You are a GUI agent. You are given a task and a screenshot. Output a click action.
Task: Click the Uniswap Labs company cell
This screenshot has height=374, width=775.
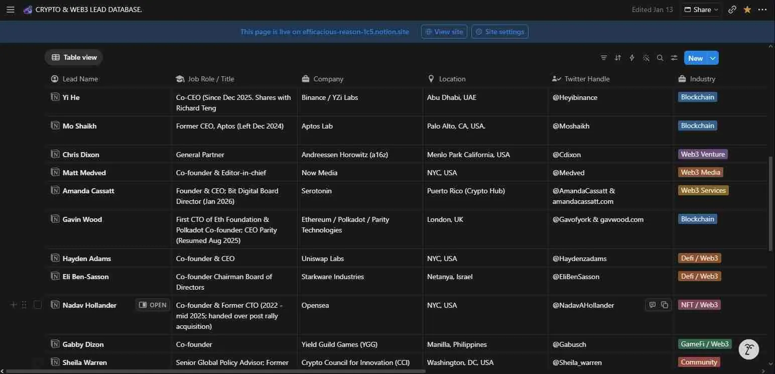[360, 258]
